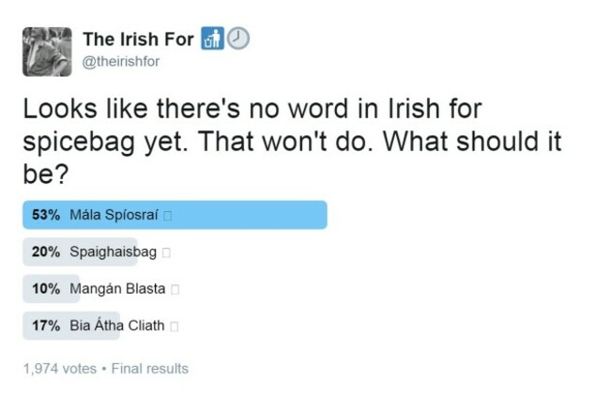This screenshot has height=396, width=610.
Task: Click the blue litter bin emoji icon
Action: pyautogui.click(x=212, y=38)
